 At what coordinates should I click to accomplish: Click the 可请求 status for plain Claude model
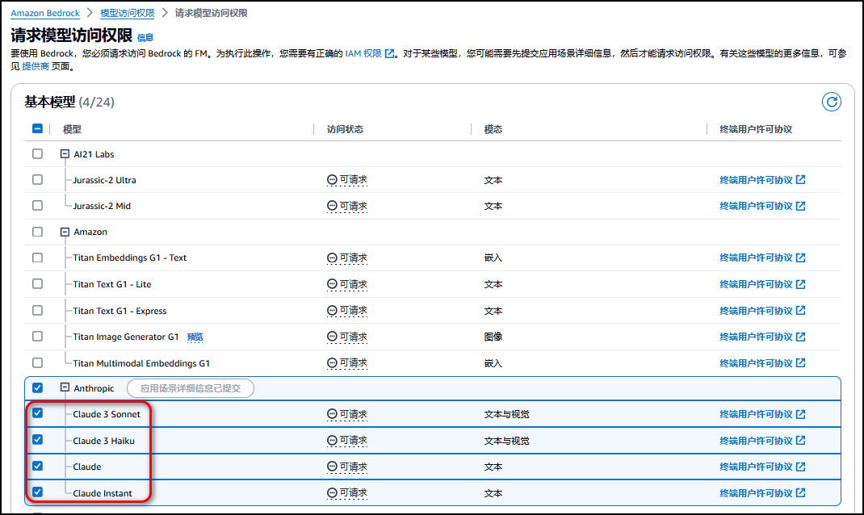pos(347,467)
